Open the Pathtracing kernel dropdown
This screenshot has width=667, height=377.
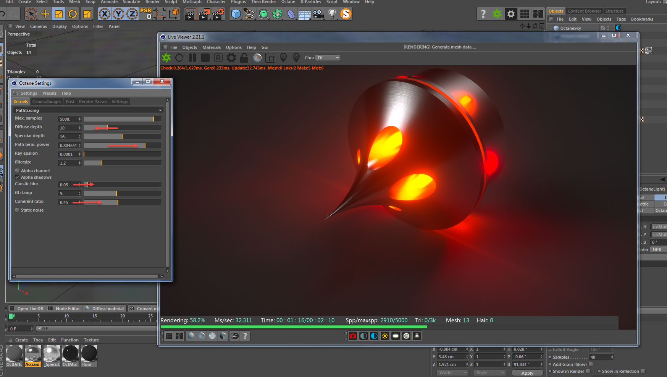click(x=88, y=110)
